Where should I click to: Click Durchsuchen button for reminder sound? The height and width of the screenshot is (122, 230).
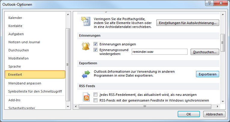[205, 52]
